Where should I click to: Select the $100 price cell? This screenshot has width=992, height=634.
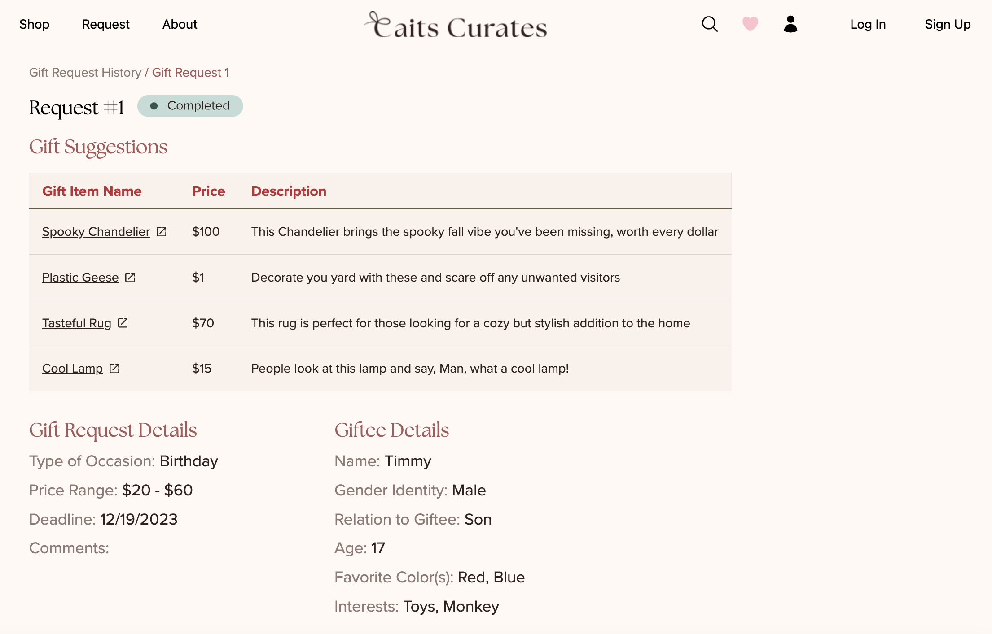(x=206, y=231)
